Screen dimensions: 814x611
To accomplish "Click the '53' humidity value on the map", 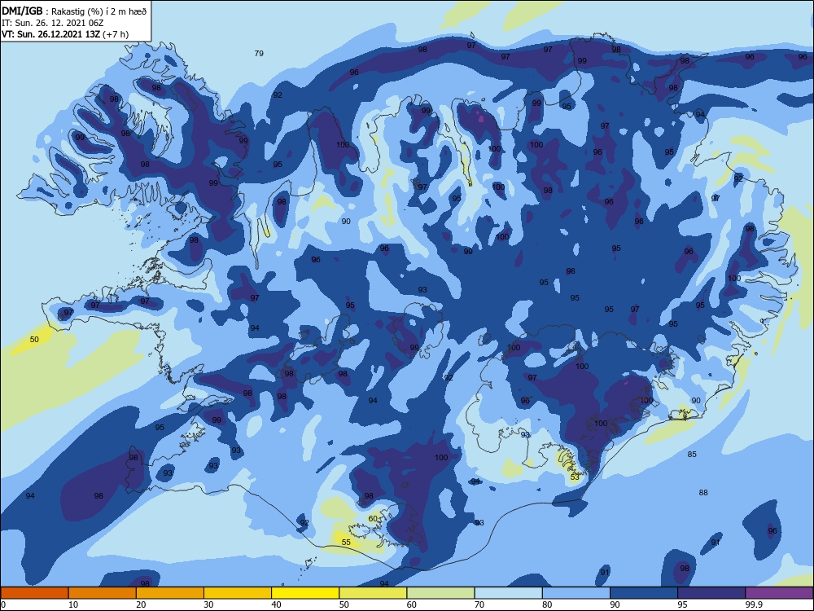I will (x=575, y=477).
